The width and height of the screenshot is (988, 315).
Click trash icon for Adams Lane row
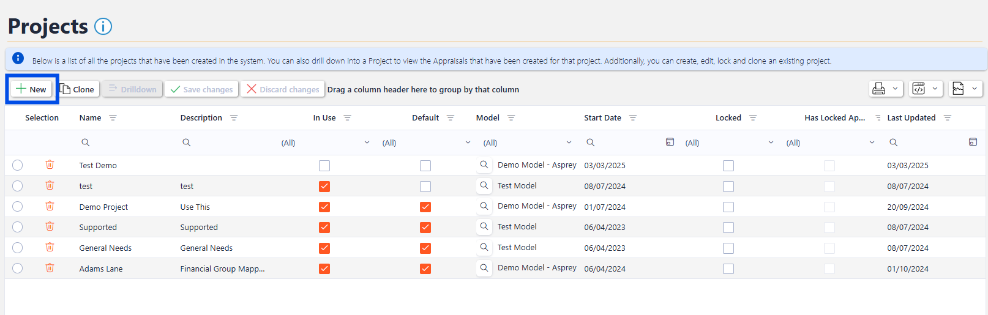click(x=50, y=268)
